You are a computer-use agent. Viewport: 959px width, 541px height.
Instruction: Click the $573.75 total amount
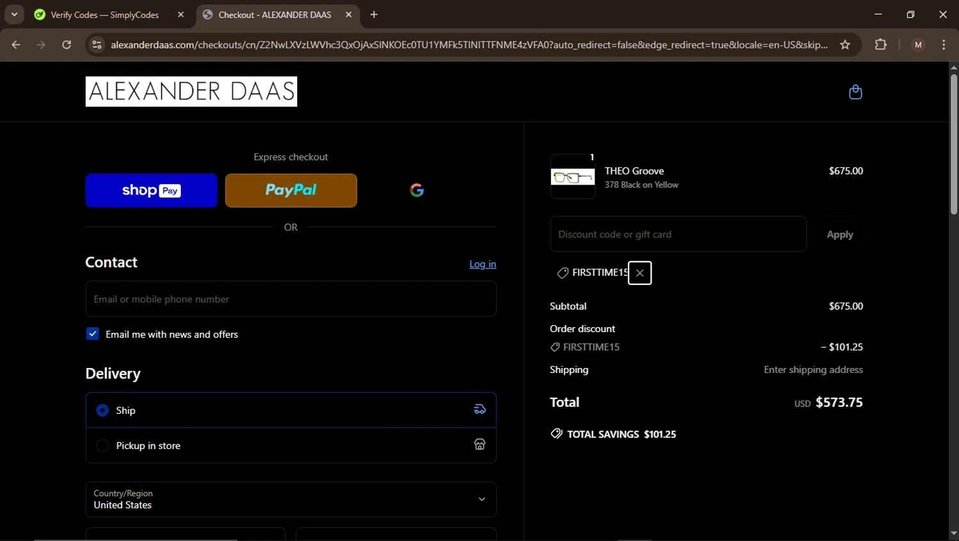[839, 402]
